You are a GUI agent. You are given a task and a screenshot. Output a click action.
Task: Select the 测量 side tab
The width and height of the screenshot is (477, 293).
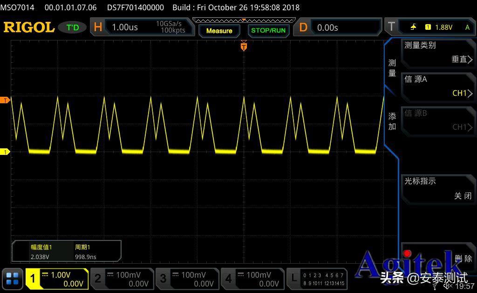coord(392,68)
